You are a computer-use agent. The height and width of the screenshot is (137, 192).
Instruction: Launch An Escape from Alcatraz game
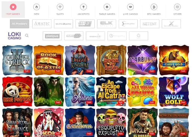click(x=111, y=91)
